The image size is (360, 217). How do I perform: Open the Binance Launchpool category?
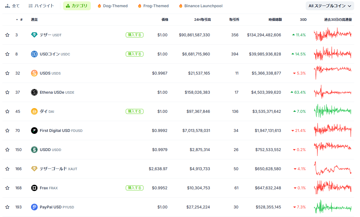(x=200, y=6)
